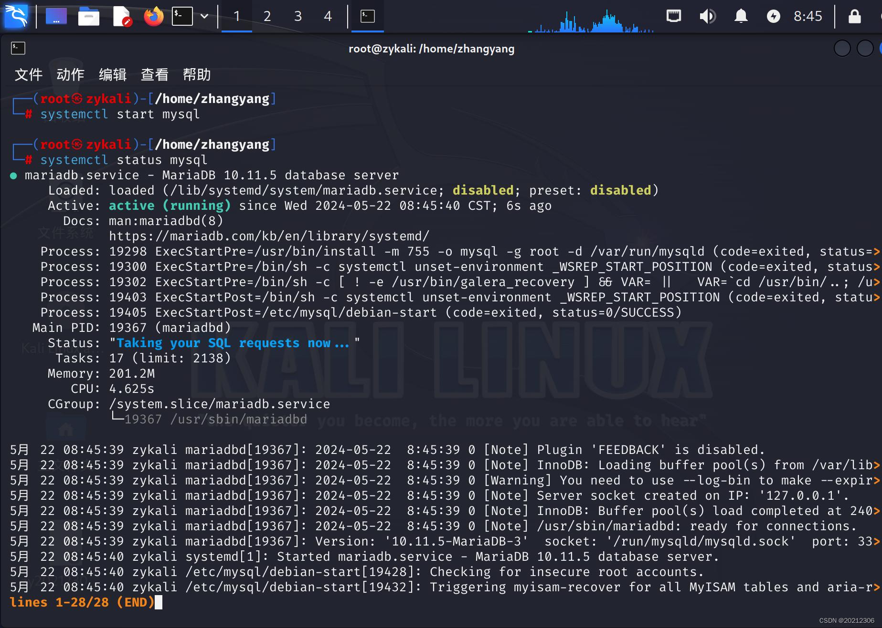Image resolution: width=882 pixels, height=628 pixels.
Task: Click the 'Tasks: 17 (limit: 2138)' line
Action: [x=143, y=358]
